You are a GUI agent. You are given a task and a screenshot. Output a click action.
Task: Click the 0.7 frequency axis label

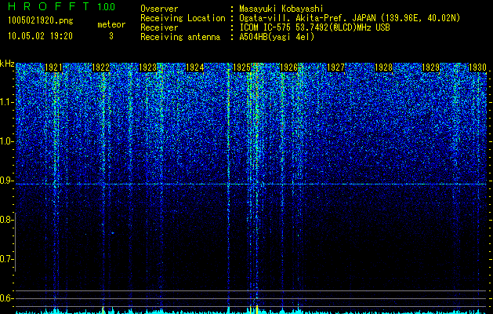[6, 259]
